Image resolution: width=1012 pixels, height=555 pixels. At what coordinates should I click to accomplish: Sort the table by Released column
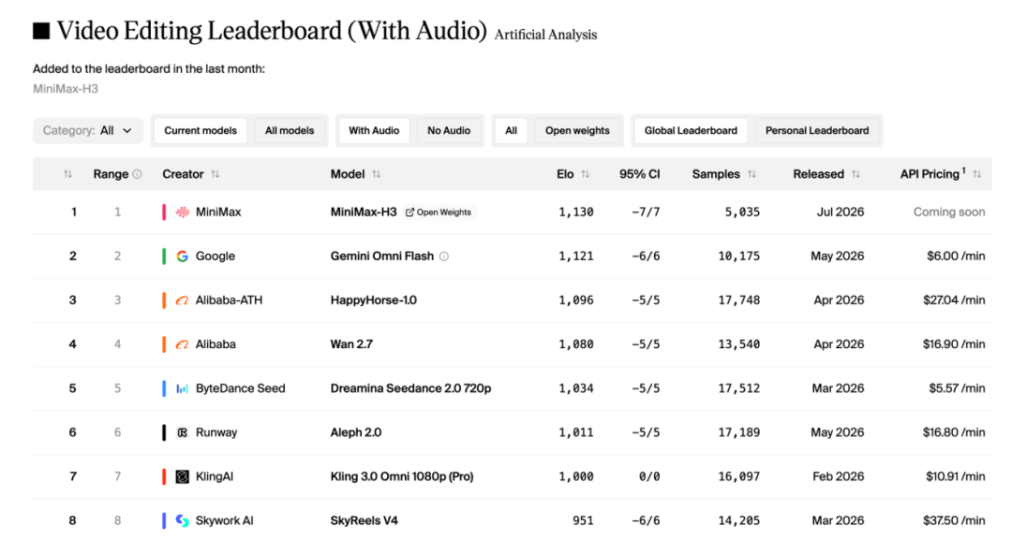pyautogui.click(x=856, y=174)
